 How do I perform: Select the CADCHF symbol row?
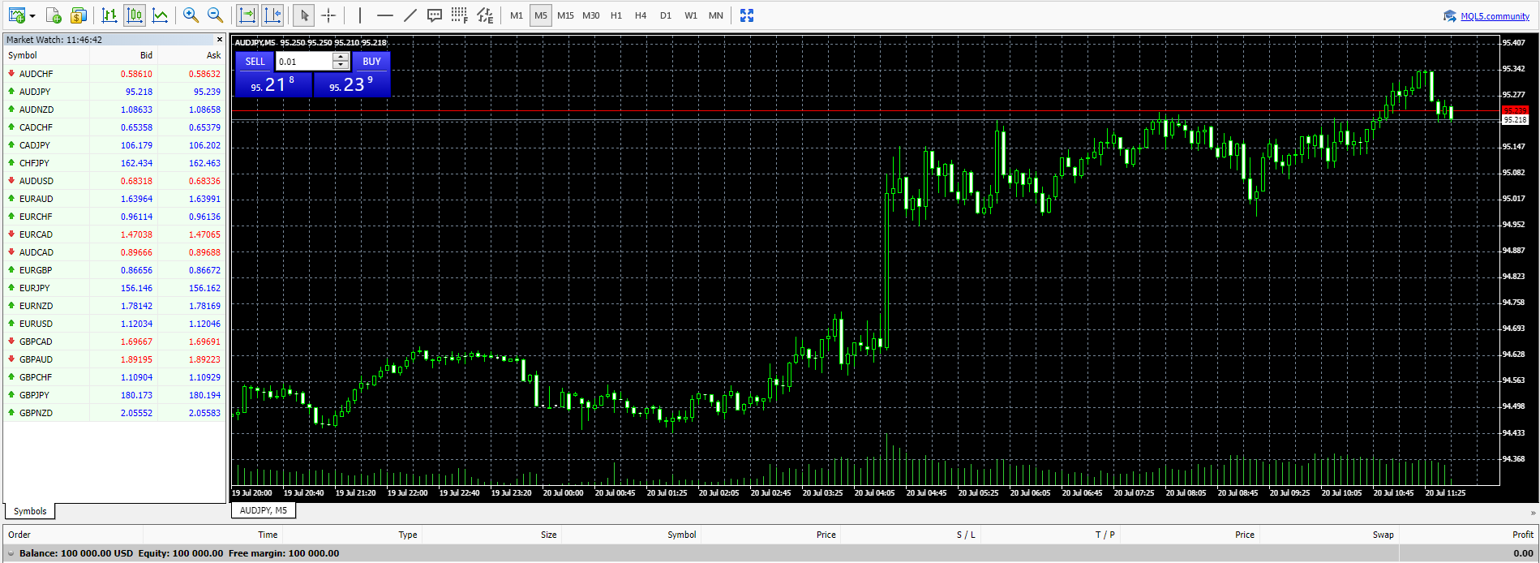pos(114,127)
